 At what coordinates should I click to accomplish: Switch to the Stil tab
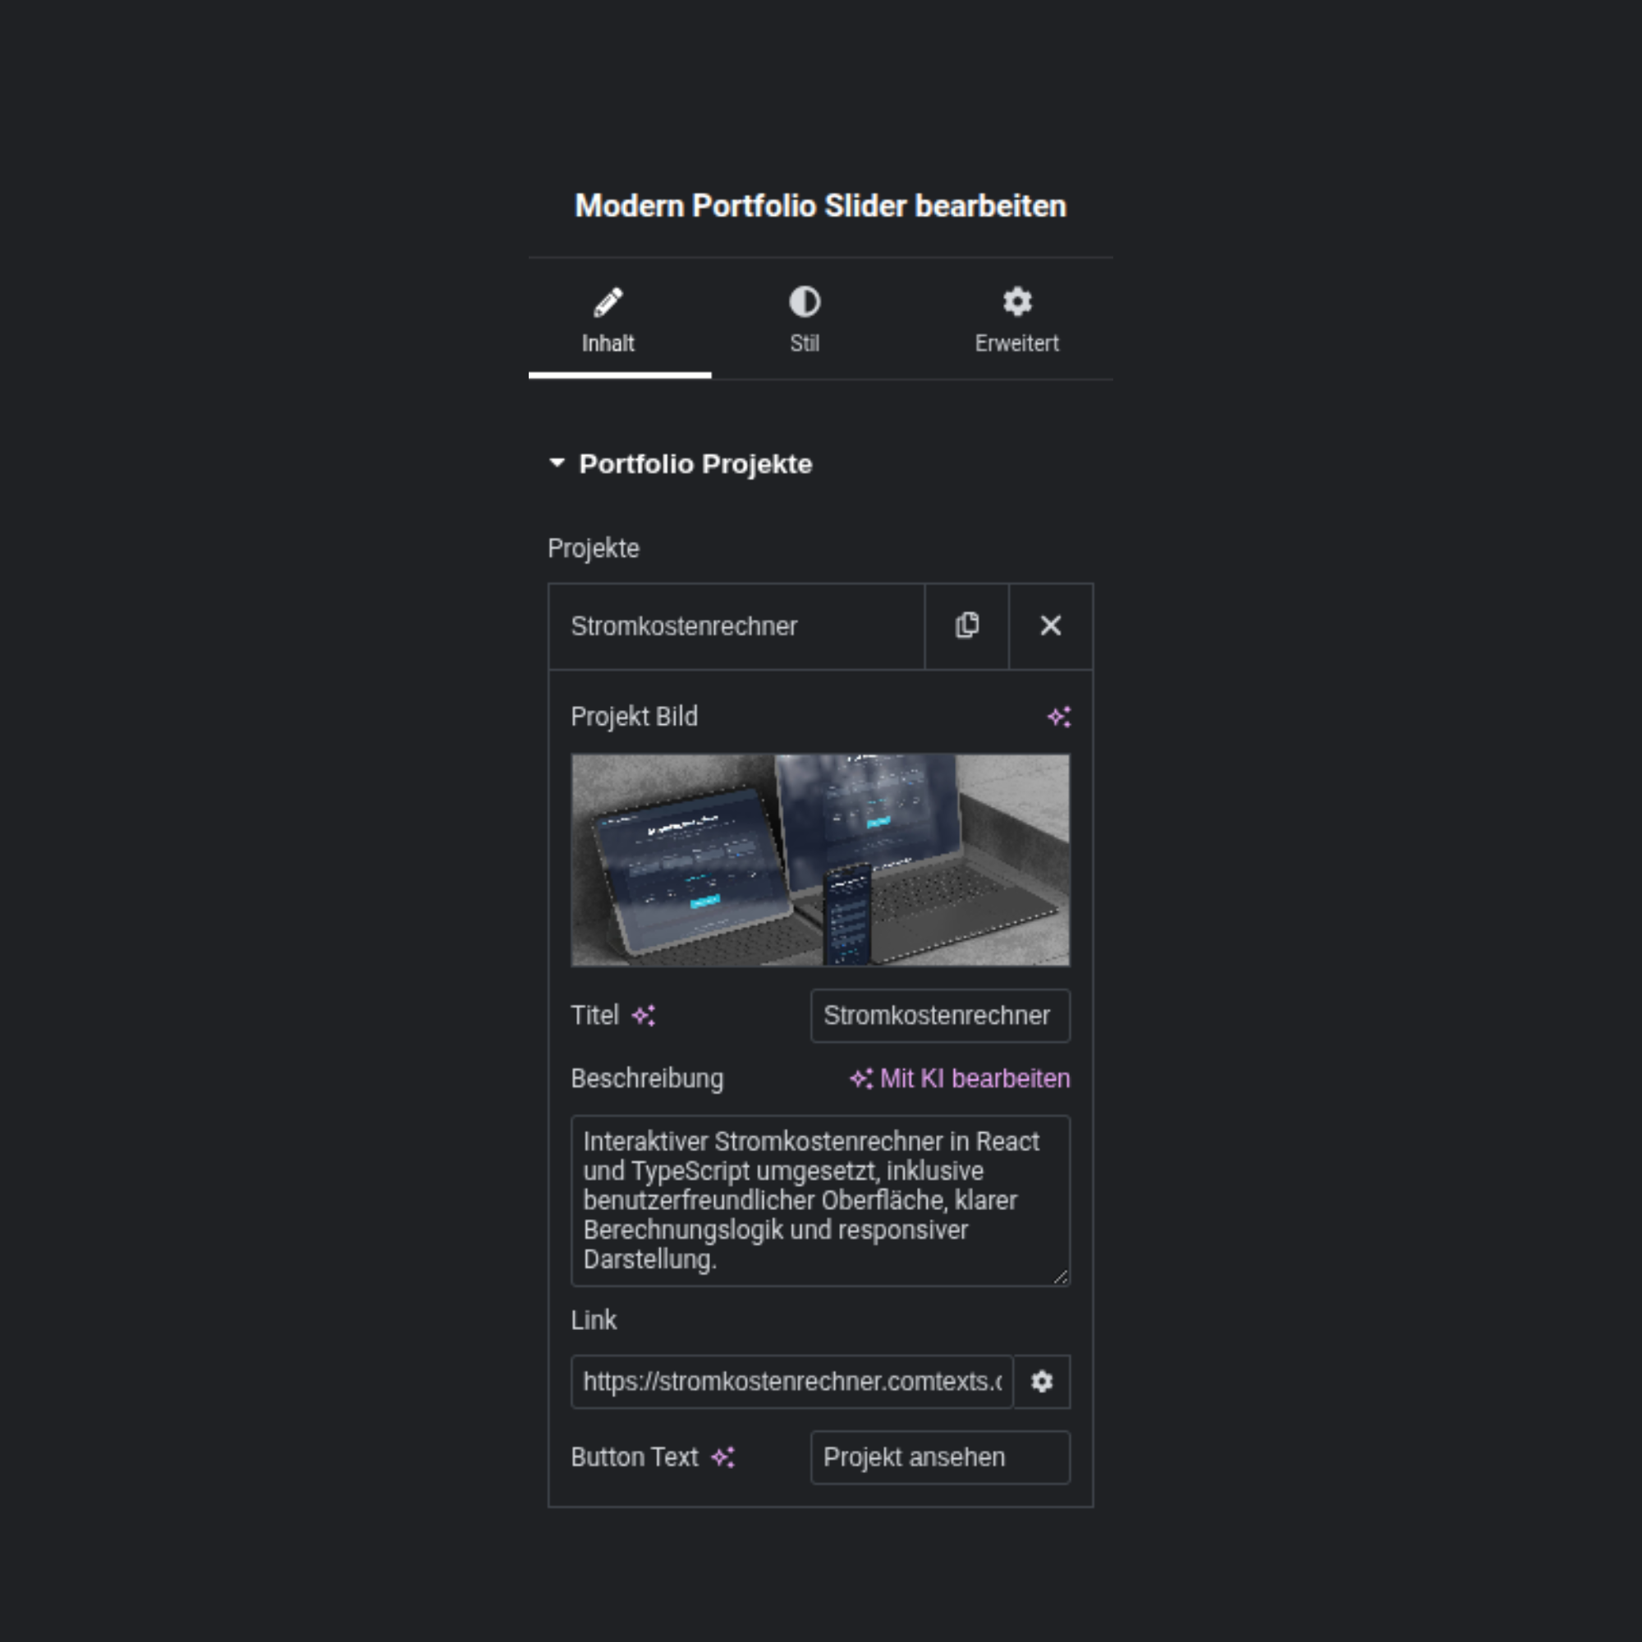point(804,342)
